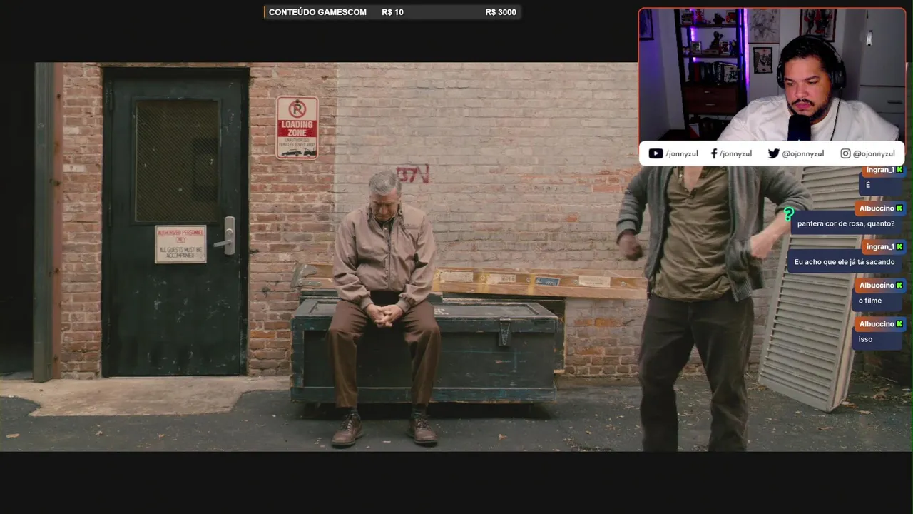Open ingran_1 username above the "É" message
The height and width of the screenshot is (514, 913).
tap(880, 170)
